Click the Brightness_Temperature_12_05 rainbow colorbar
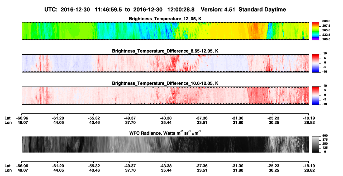343x176 pixels. tap(315, 31)
